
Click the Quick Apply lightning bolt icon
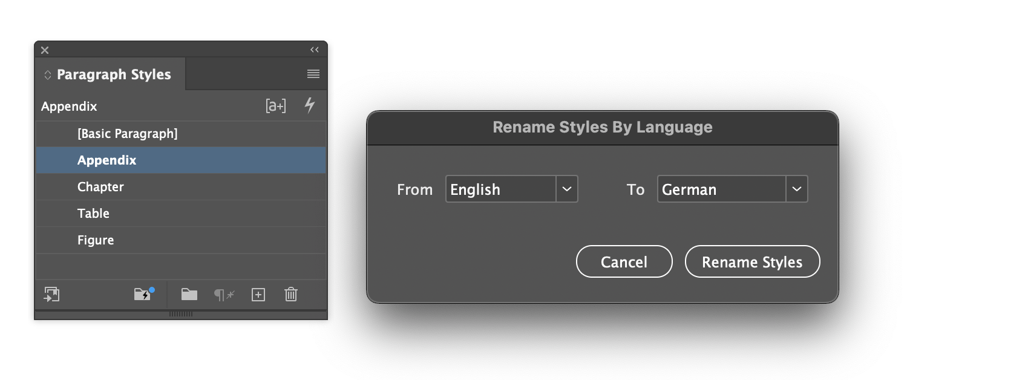pos(309,105)
